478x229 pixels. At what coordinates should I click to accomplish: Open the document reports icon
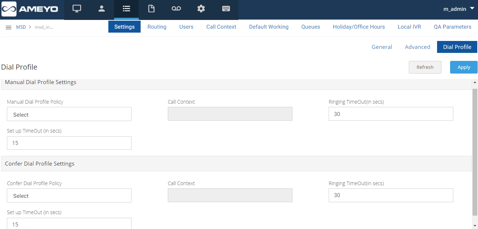(151, 9)
